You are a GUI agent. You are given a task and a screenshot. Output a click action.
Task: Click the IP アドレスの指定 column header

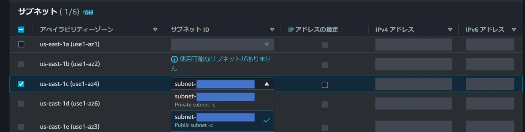pos(313,30)
